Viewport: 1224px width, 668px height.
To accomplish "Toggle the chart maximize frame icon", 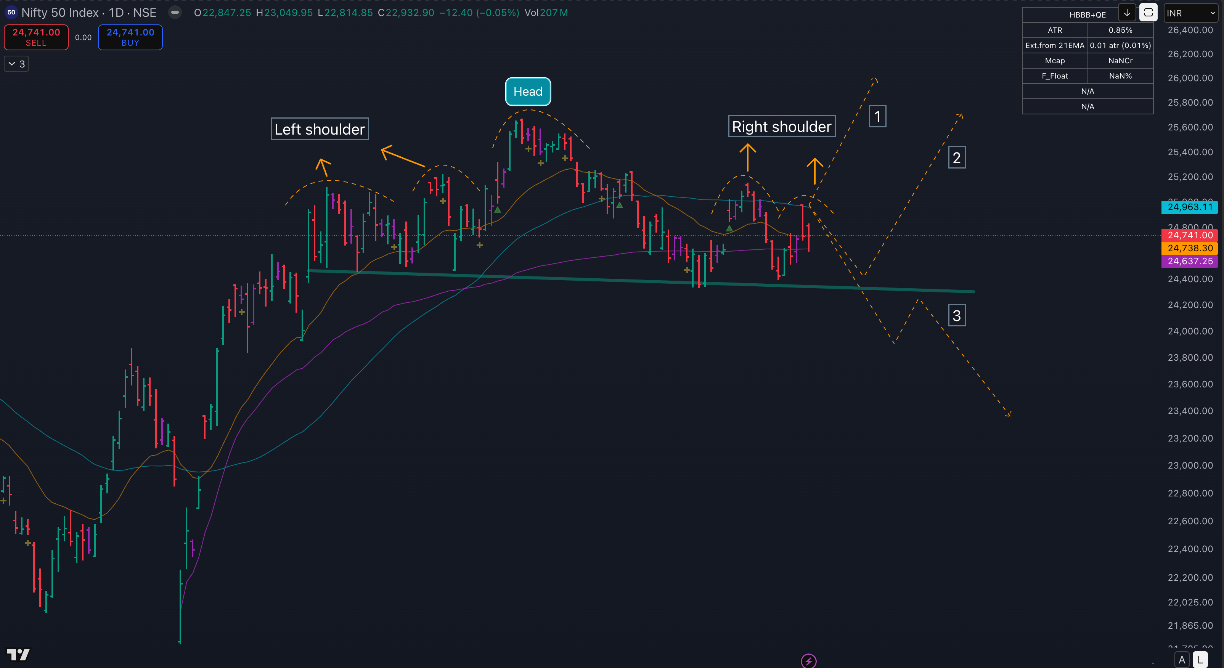I will (1148, 13).
